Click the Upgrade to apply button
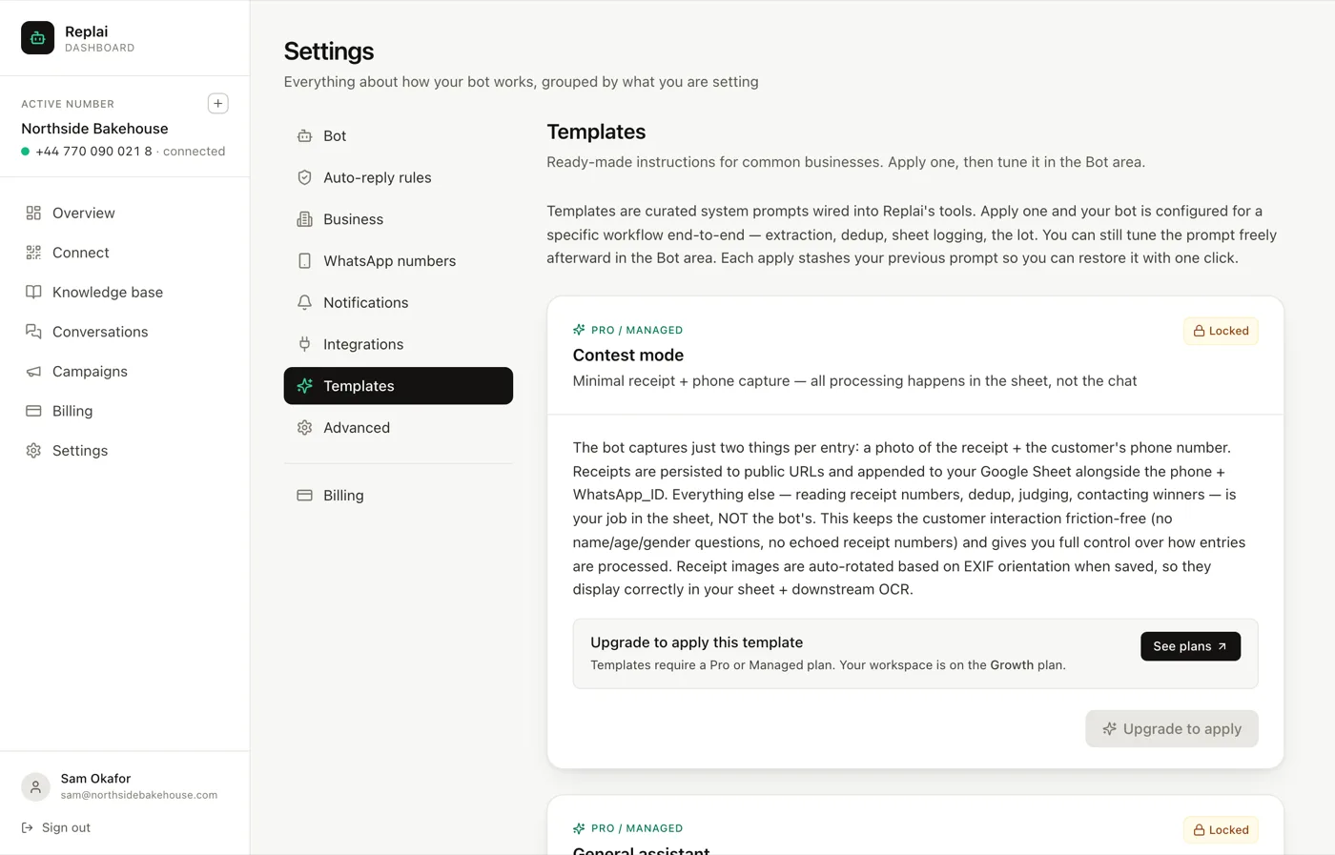Image resolution: width=1335 pixels, height=855 pixels. point(1172,729)
